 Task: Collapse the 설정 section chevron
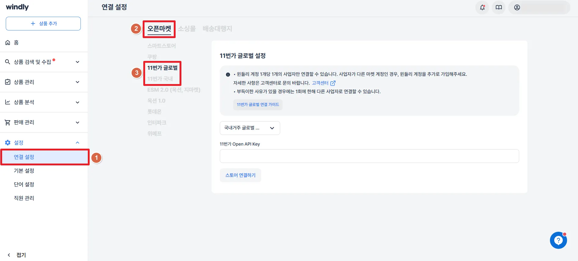pyautogui.click(x=77, y=143)
